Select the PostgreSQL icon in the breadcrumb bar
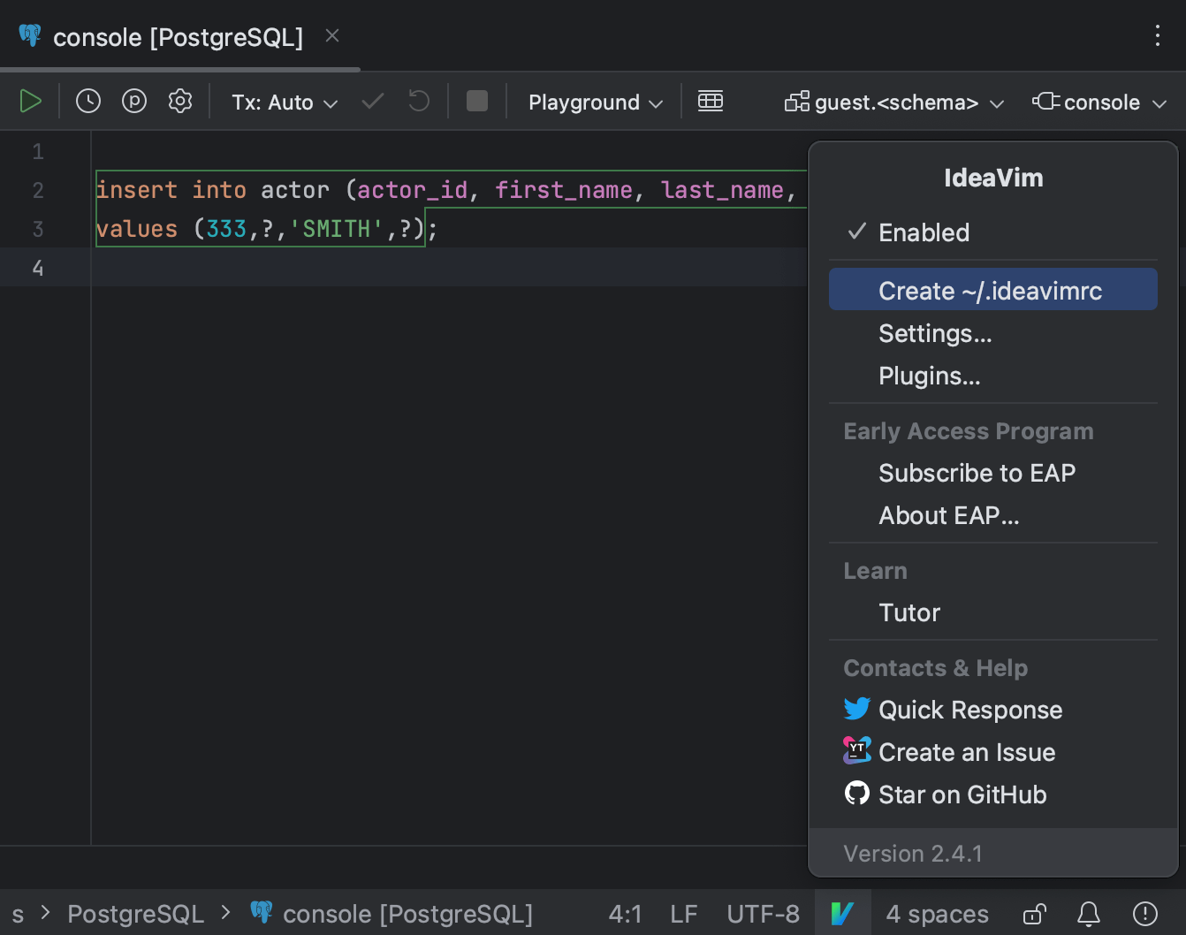The image size is (1186, 935). [261, 913]
